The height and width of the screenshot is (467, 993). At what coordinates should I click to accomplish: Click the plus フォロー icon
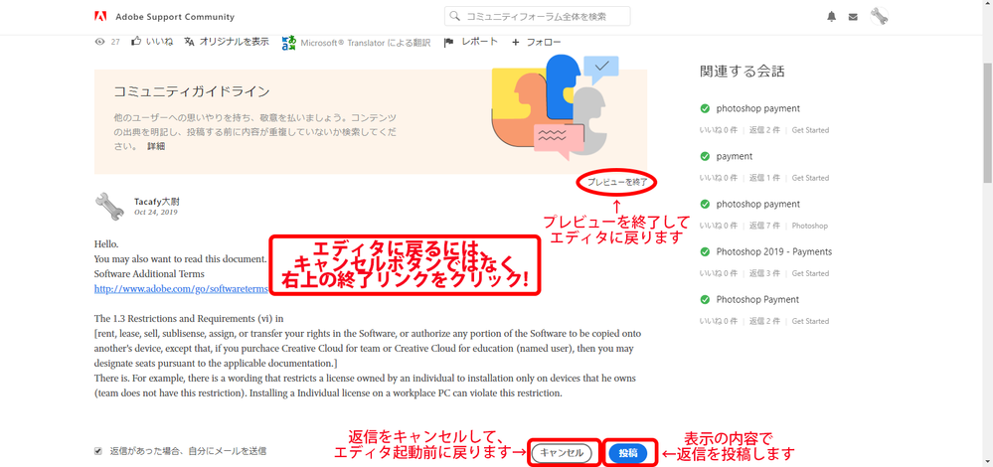pyautogui.click(x=516, y=43)
